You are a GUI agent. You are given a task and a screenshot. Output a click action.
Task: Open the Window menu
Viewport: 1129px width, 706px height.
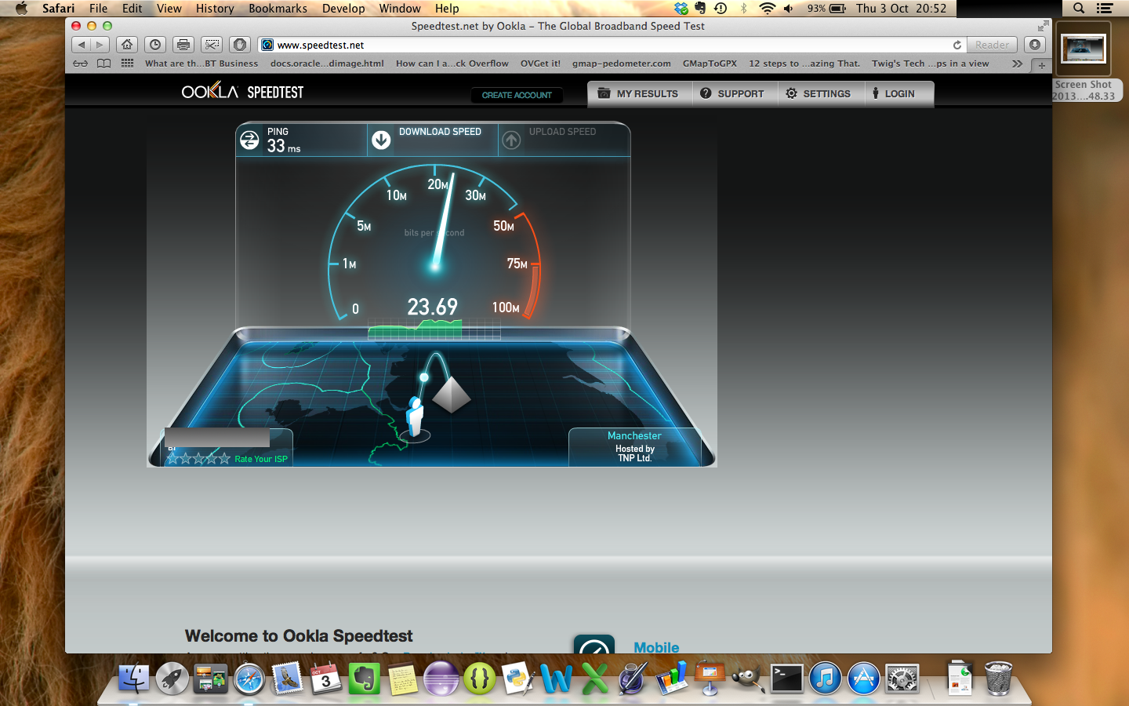point(400,8)
